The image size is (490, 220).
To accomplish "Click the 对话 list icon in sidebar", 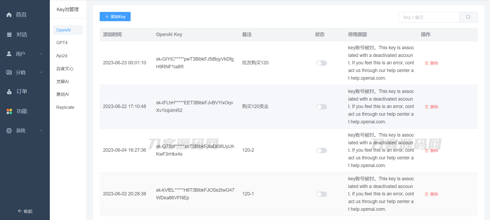I will click(x=9, y=35).
